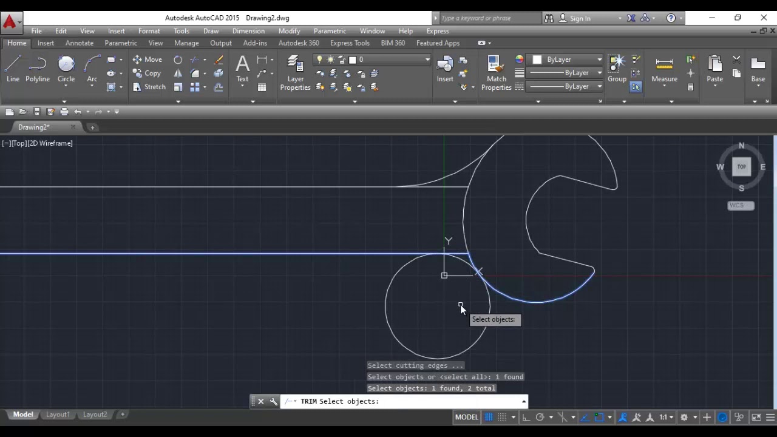Select the Line tool
The height and width of the screenshot is (437, 777).
pyautogui.click(x=13, y=69)
